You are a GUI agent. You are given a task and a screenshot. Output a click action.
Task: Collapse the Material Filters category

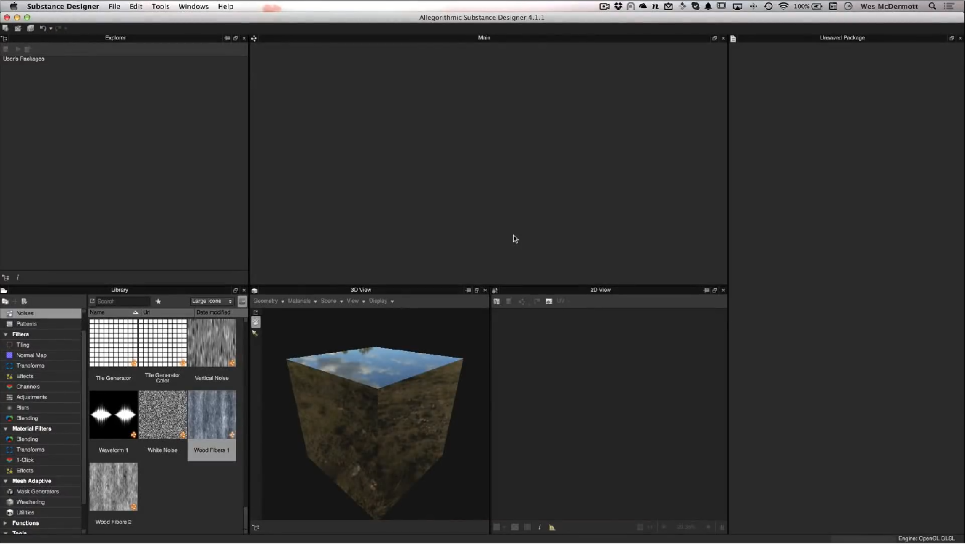[x=6, y=429]
